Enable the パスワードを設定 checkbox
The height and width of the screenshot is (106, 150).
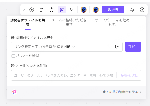13,56
